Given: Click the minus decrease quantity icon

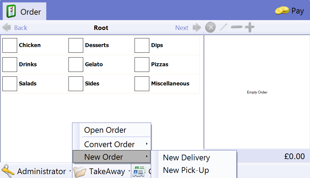Looking at the screenshot, I should (236, 28).
